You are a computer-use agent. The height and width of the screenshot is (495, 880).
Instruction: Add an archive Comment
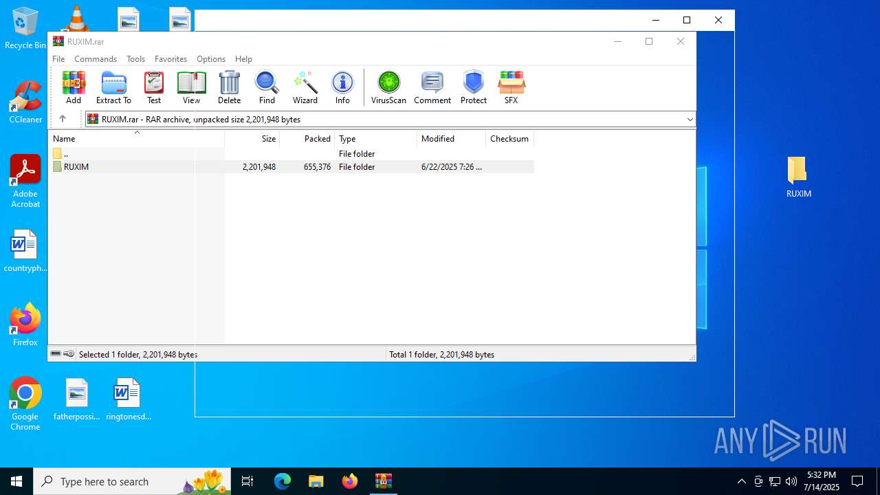click(432, 87)
